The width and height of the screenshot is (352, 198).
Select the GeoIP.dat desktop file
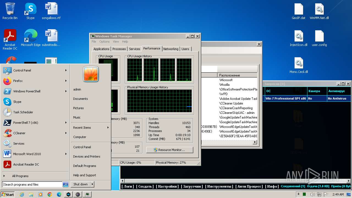[299, 11]
